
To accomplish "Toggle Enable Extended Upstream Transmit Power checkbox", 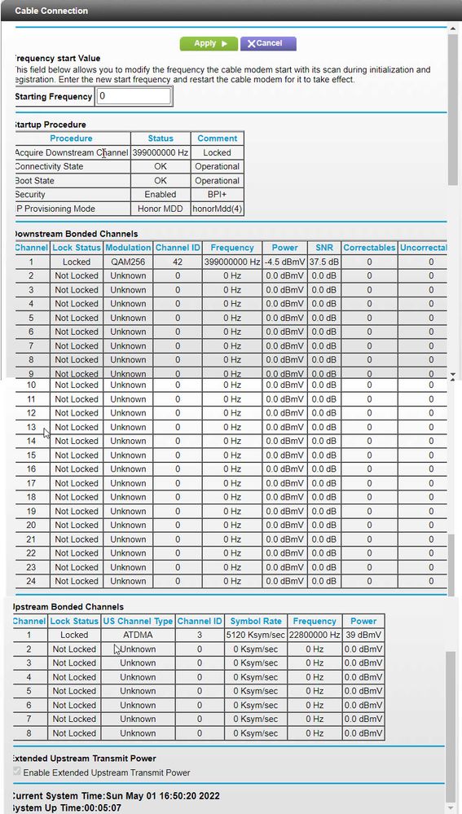I will pyautogui.click(x=17, y=772).
